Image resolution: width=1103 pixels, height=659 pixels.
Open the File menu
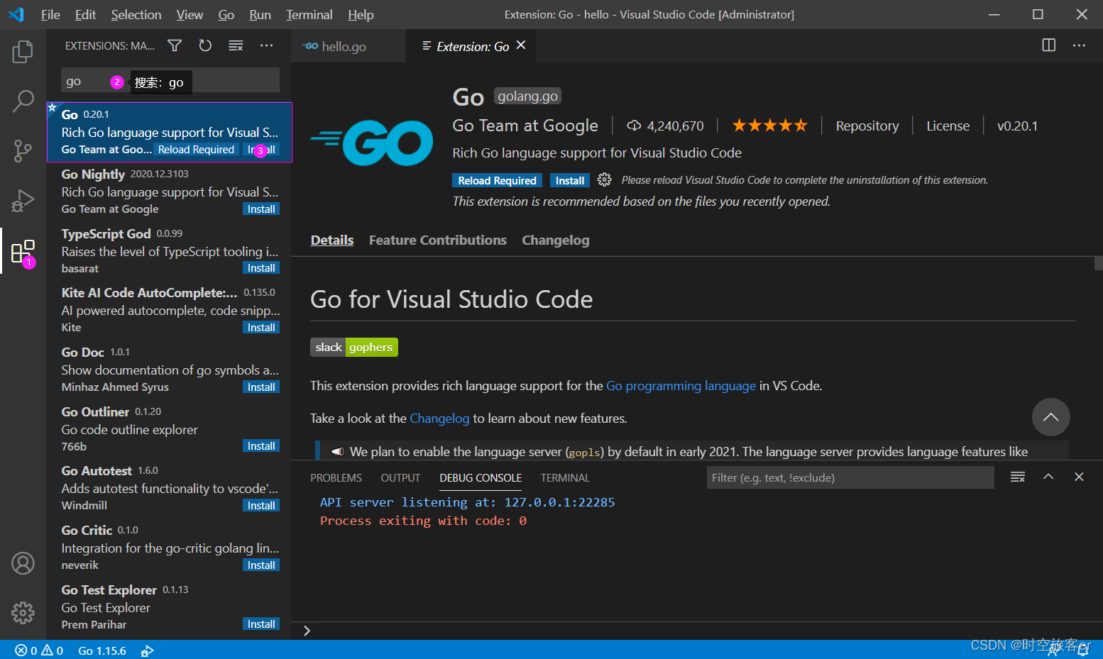click(x=50, y=14)
